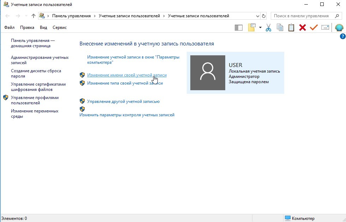Click the red X Delete icon
This screenshot has height=222, width=346.
(x=302, y=27)
